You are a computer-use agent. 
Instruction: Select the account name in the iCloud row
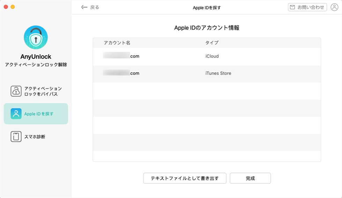[121, 56]
